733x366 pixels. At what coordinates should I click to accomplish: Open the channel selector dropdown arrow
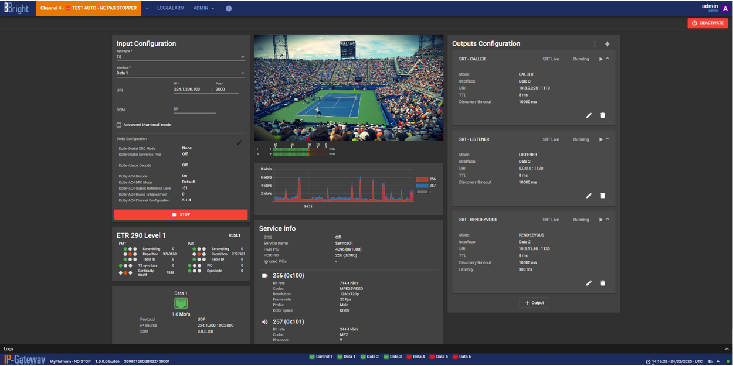point(147,9)
